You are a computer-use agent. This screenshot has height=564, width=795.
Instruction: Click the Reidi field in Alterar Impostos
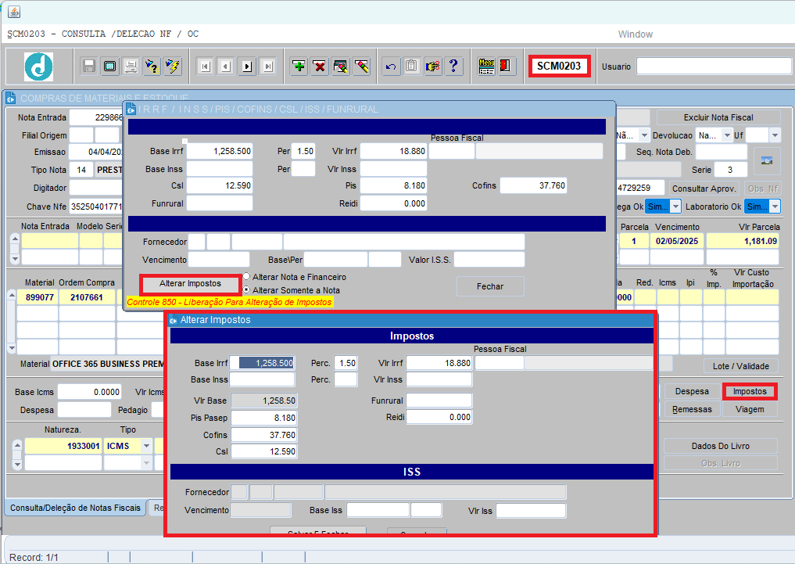[x=439, y=417]
